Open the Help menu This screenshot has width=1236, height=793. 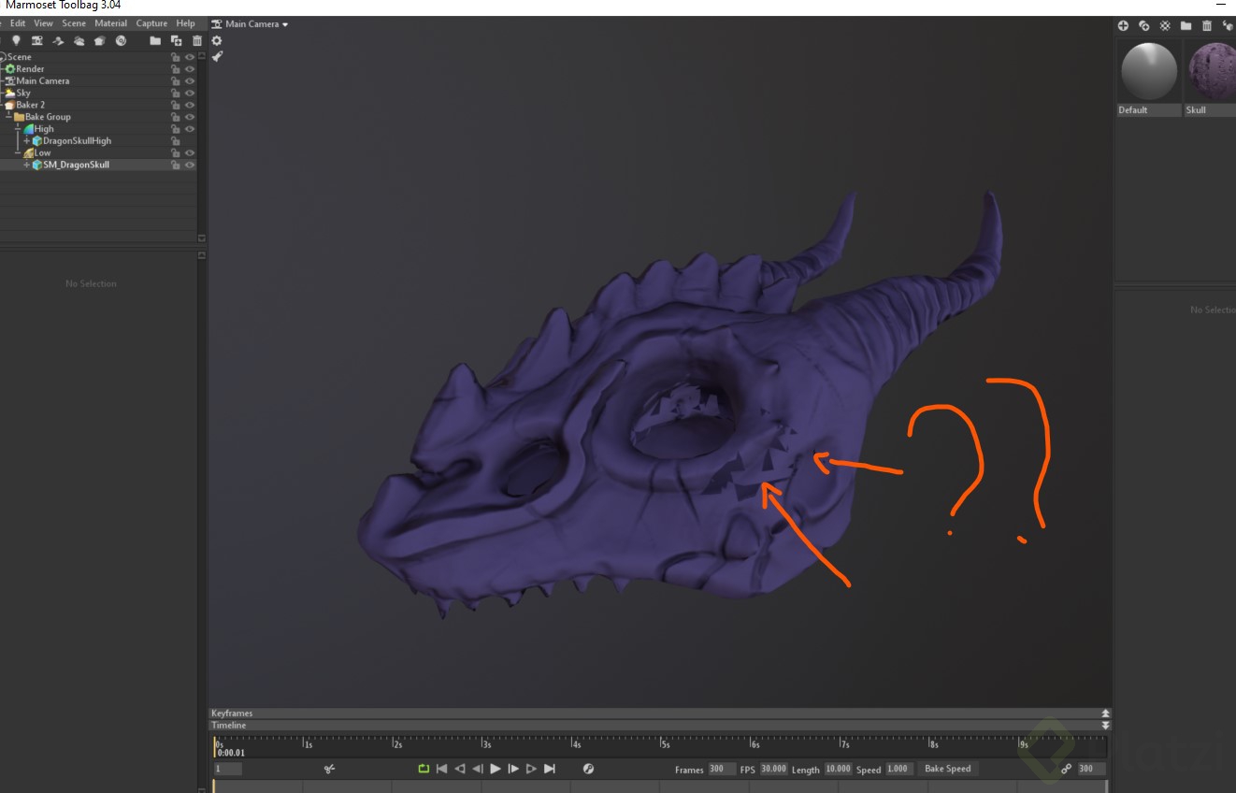tap(186, 23)
